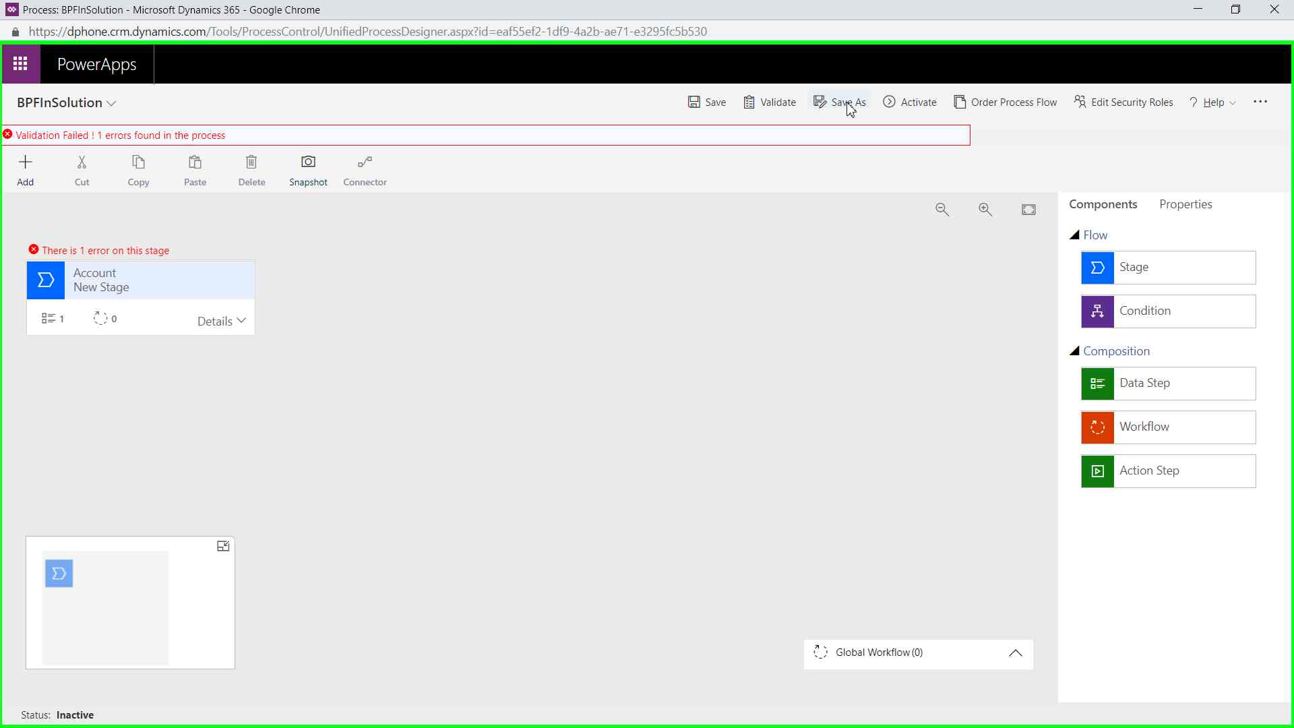This screenshot has width=1294, height=728.
Task: Expand Details on the Account stage
Action: (x=221, y=322)
